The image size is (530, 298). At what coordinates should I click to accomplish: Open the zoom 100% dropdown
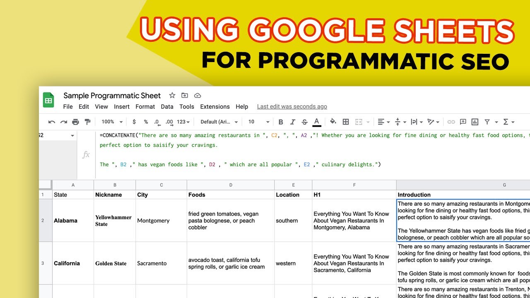112,122
